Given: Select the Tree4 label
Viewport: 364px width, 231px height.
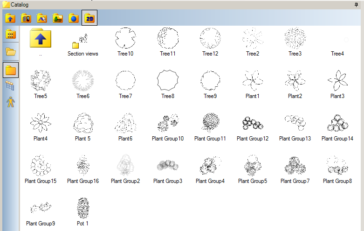Looking at the screenshot, I should 337,54.
